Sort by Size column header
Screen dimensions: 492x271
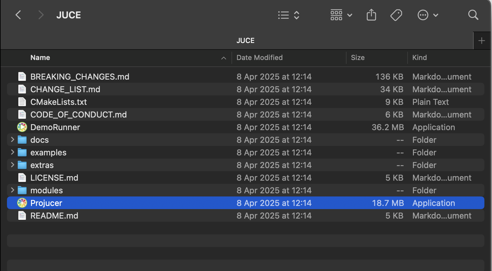click(358, 57)
